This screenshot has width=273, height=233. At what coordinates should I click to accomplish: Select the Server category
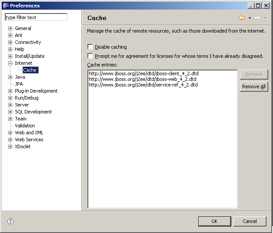click(22, 105)
